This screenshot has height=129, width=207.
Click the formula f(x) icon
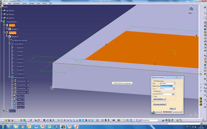coord(36,120)
